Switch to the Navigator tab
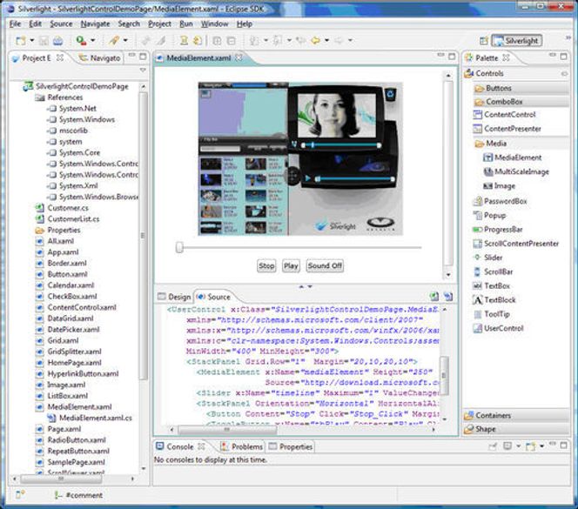Screen dimensions: 578x509 pyautogui.click(x=99, y=58)
